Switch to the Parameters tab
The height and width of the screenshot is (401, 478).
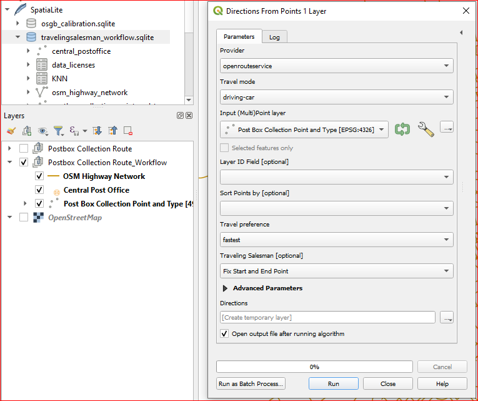pyautogui.click(x=239, y=37)
